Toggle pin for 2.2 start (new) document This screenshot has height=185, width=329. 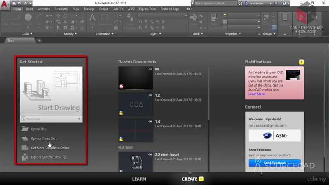(150, 155)
